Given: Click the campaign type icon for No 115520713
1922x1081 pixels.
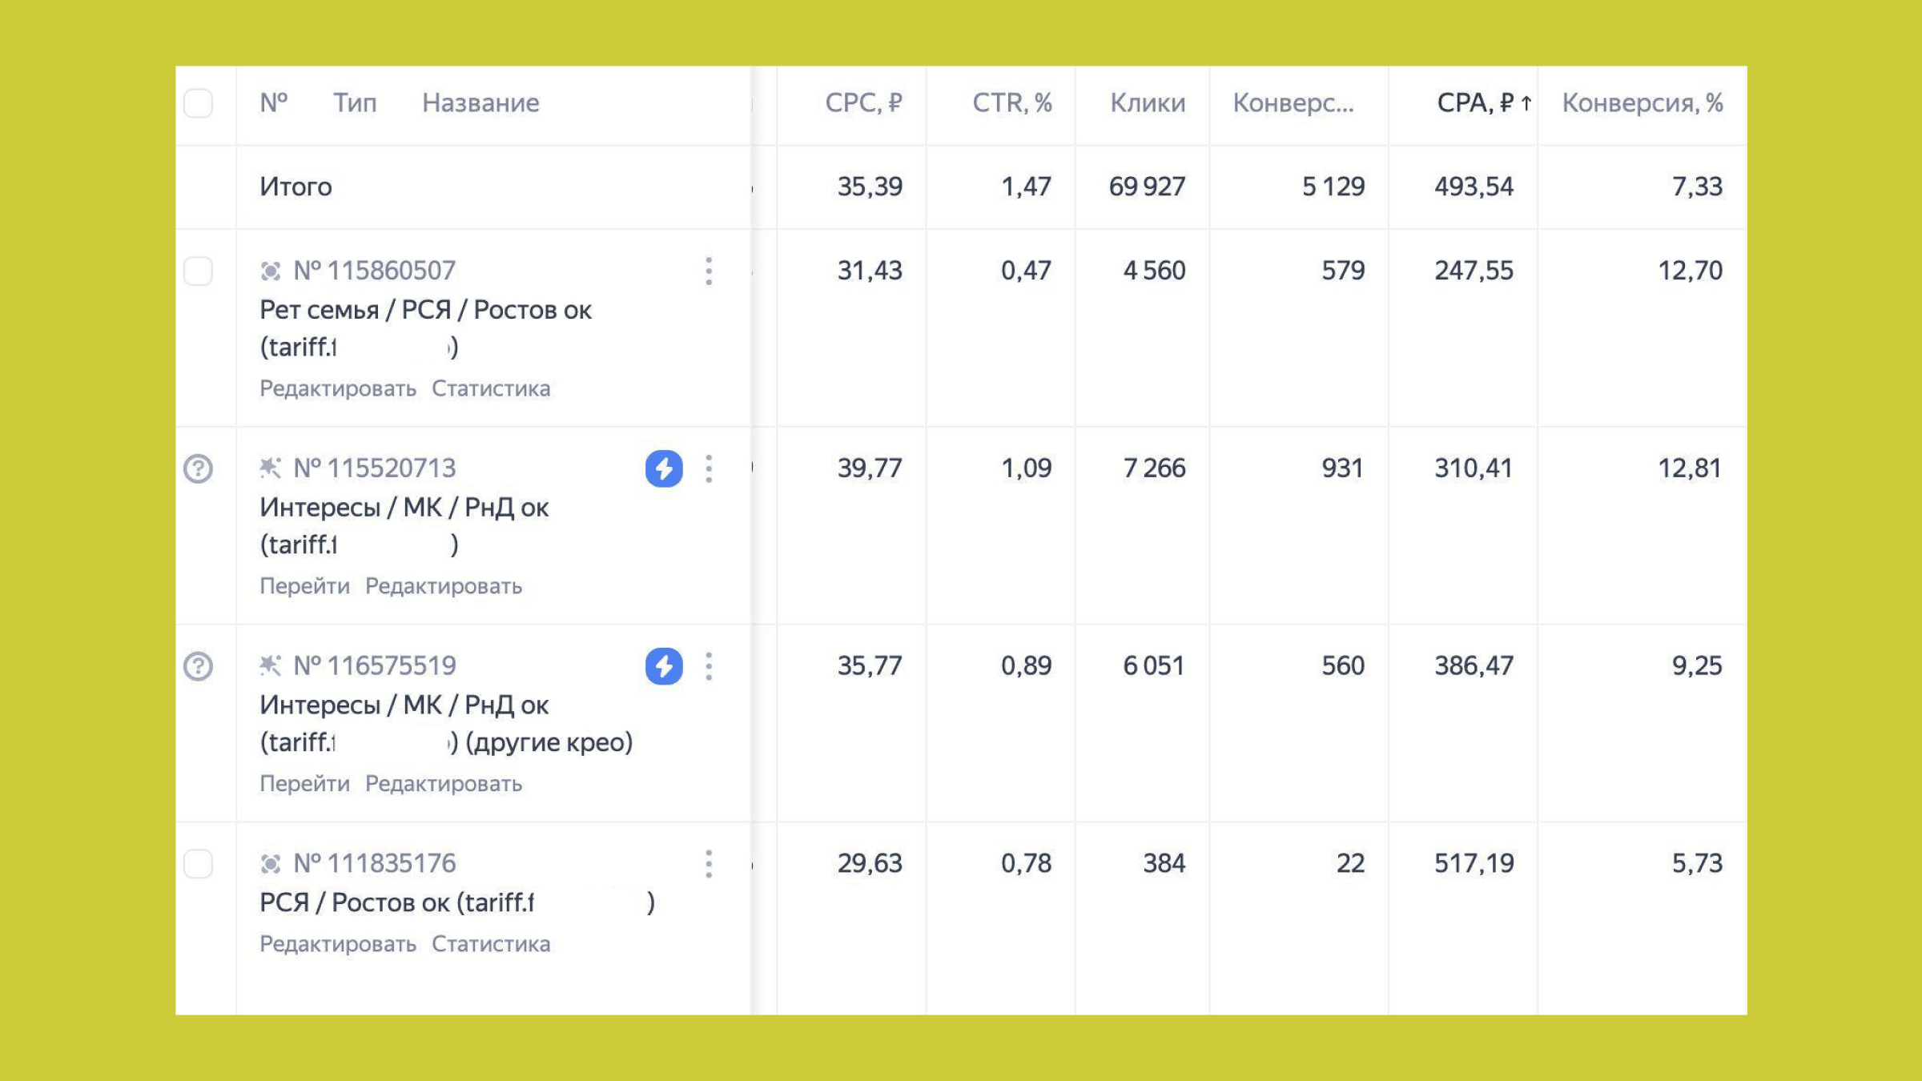Looking at the screenshot, I should (271, 468).
